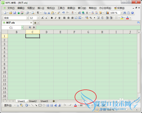
Task: Sort descending with the Z-A icon
Action: tap(97, 13)
